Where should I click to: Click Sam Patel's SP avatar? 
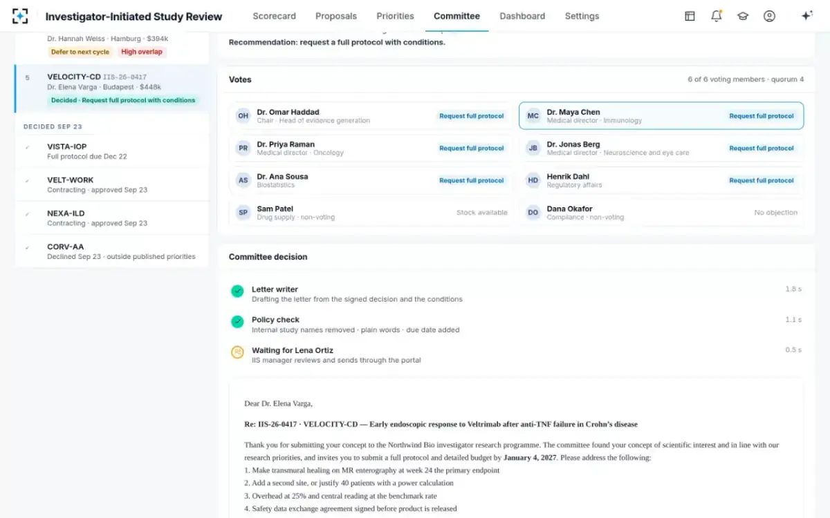[243, 213]
